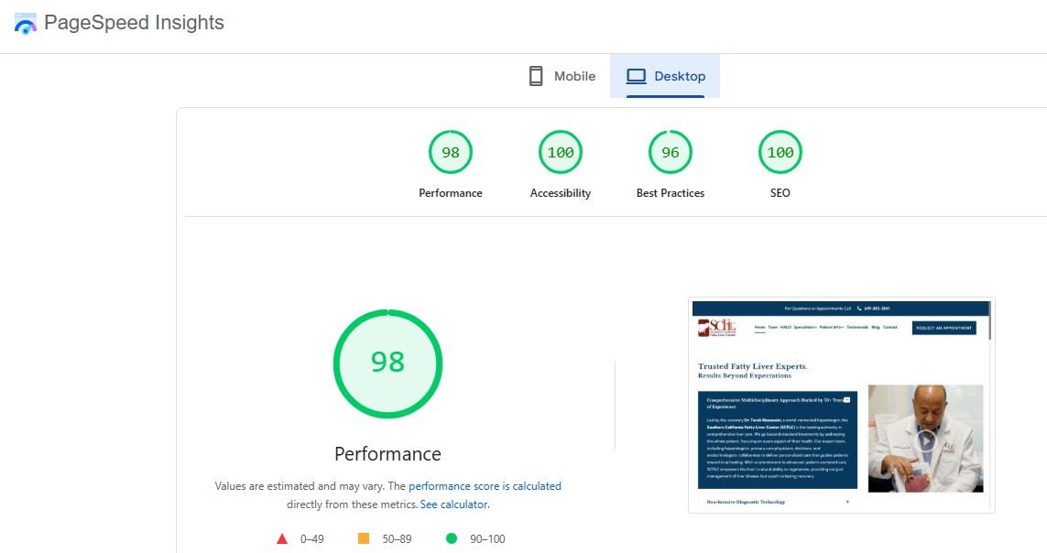Open the 'performance score is calculated' link

(x=485, y=486)
